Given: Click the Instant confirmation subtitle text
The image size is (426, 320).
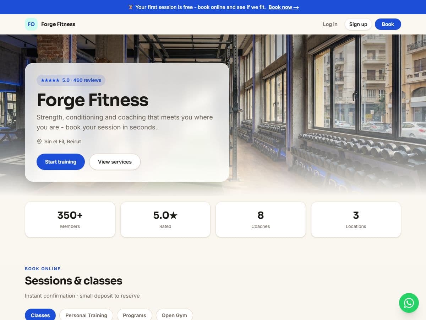Looking at the screenshot, I should [82, 296].
